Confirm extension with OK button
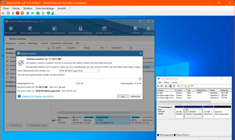Viewport: 235px width, 140px height. coord(123,96)
